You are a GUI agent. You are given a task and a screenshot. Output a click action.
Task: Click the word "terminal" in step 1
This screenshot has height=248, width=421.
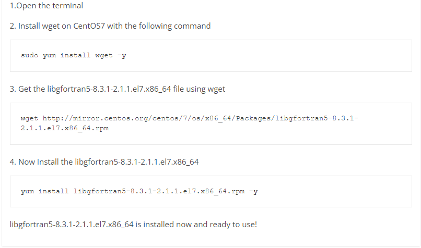68,6
